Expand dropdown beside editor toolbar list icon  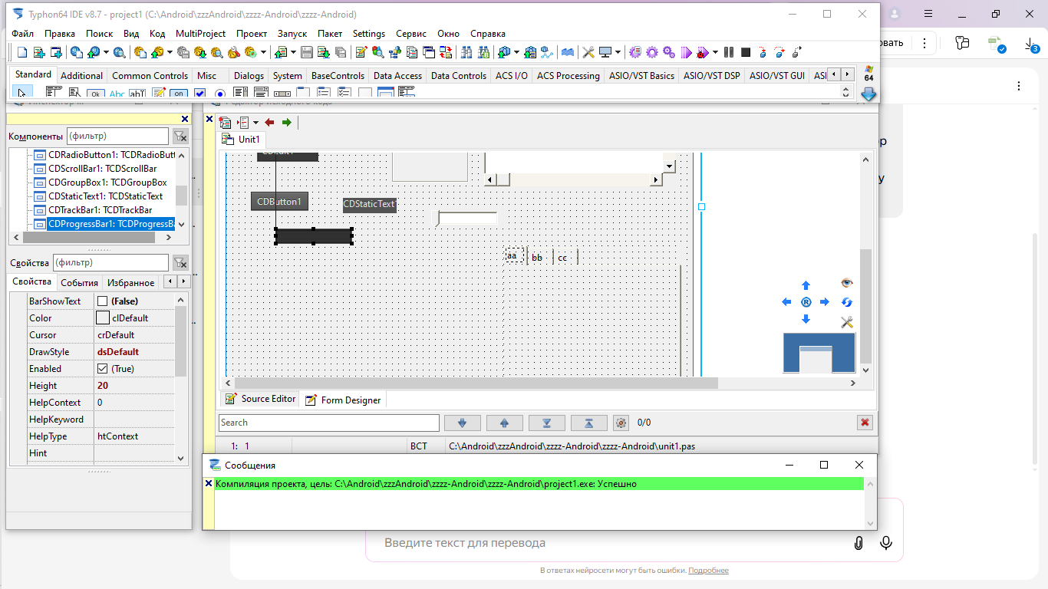pyautogui.click(x=255, y=123)
